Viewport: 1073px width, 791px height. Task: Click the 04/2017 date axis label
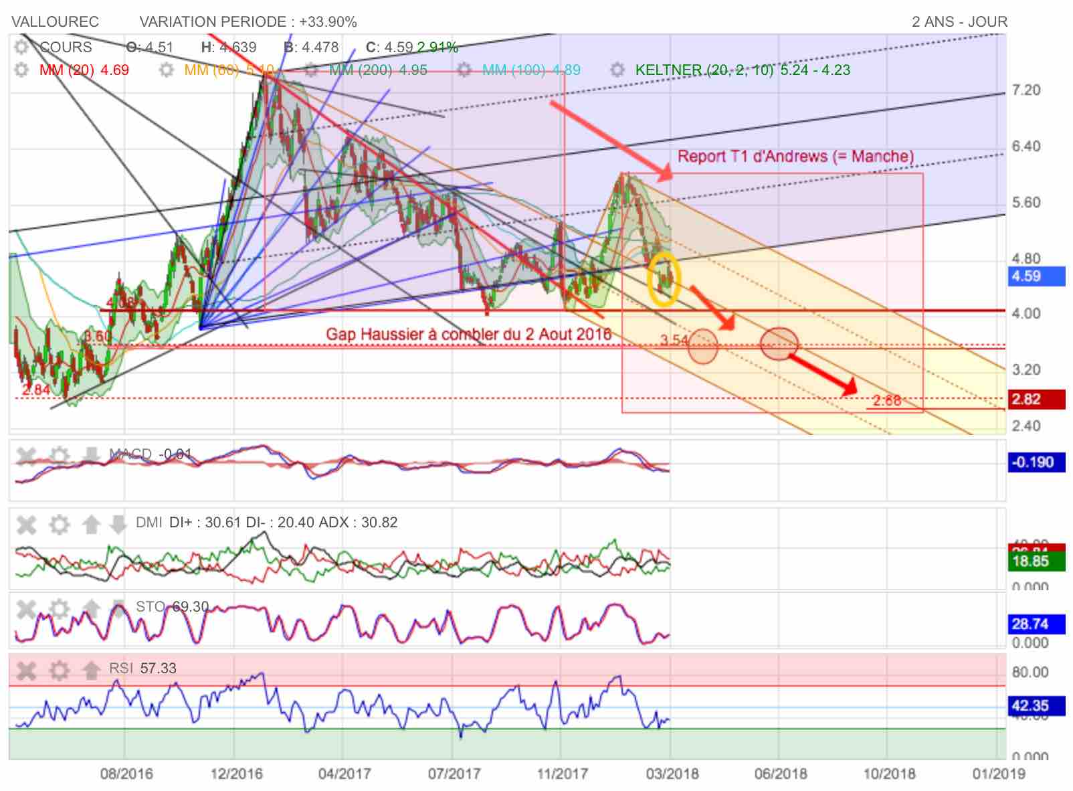pos(345,774)
